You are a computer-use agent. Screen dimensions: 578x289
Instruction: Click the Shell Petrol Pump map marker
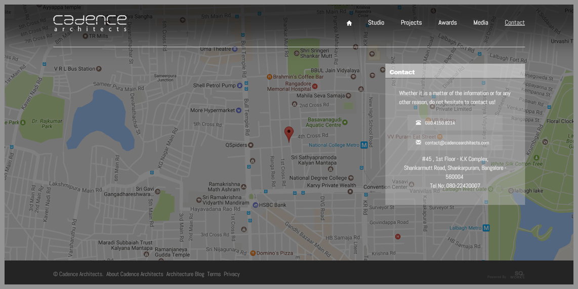240,86
